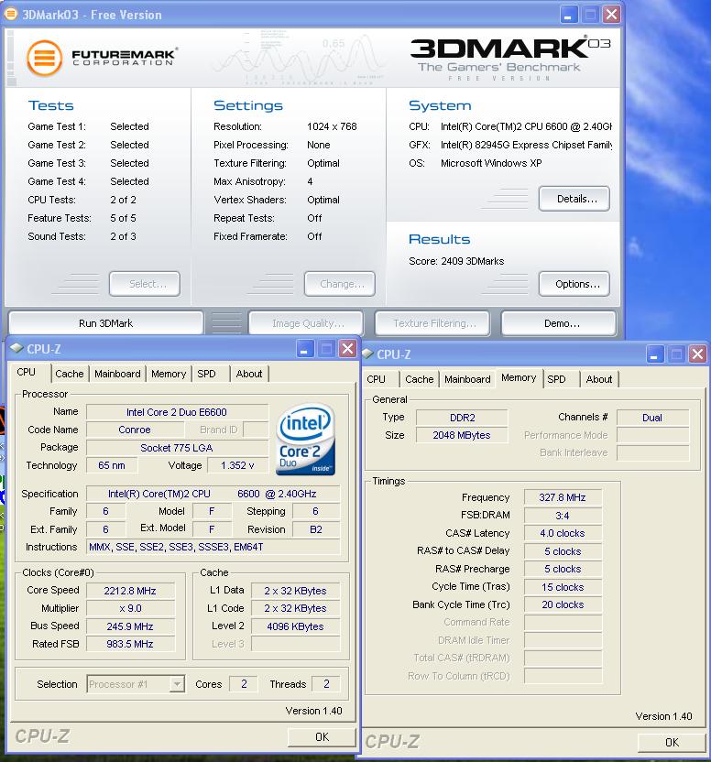Click the Bank Cycle Time value 20 clocks
Viewport: 711px width, 762px height.
click(x=563, y=604)
